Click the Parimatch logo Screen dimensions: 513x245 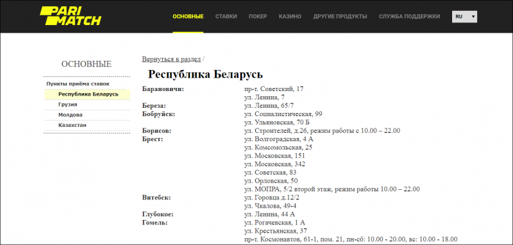point(71,15)
